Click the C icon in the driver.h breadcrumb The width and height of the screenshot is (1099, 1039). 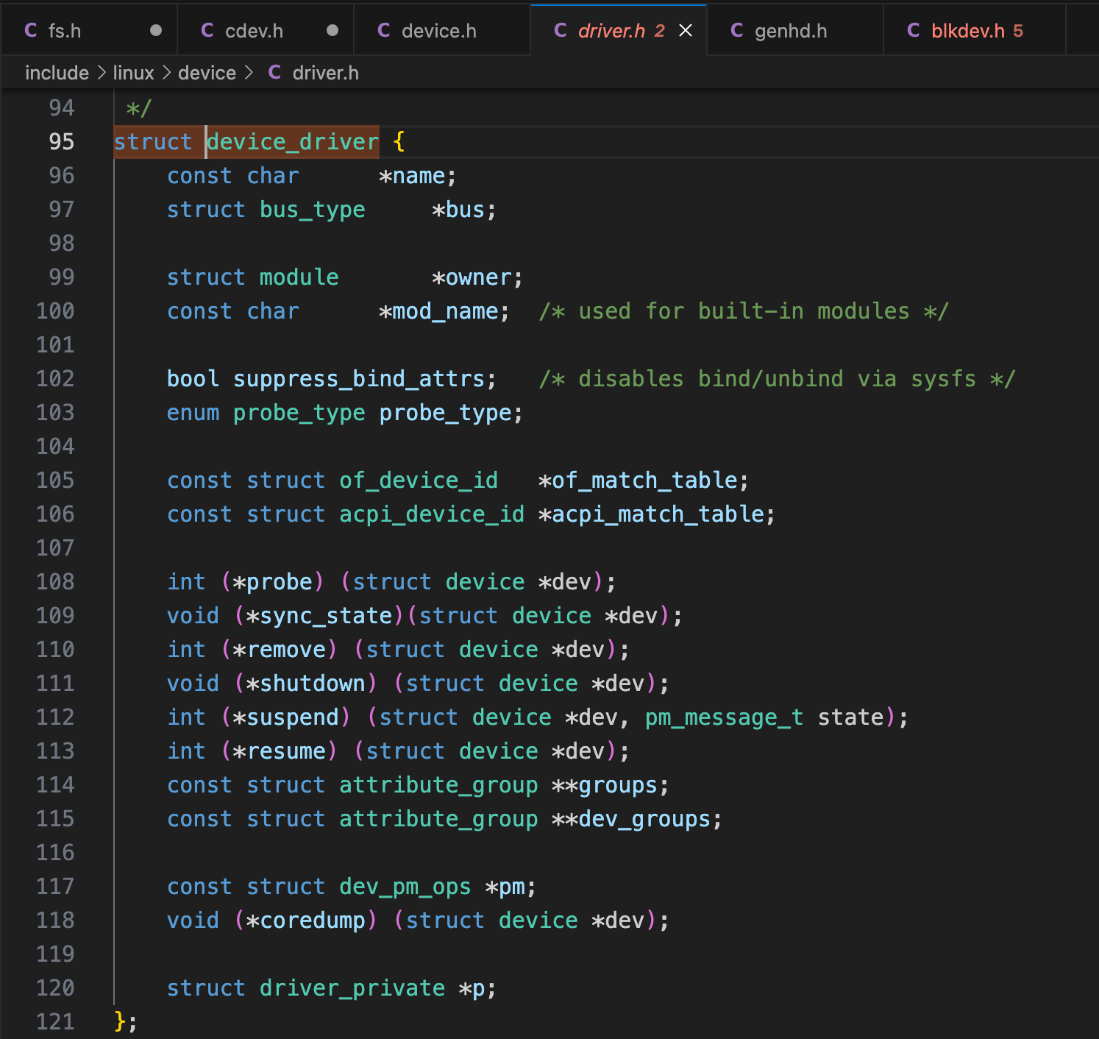[x=275, y=72]
